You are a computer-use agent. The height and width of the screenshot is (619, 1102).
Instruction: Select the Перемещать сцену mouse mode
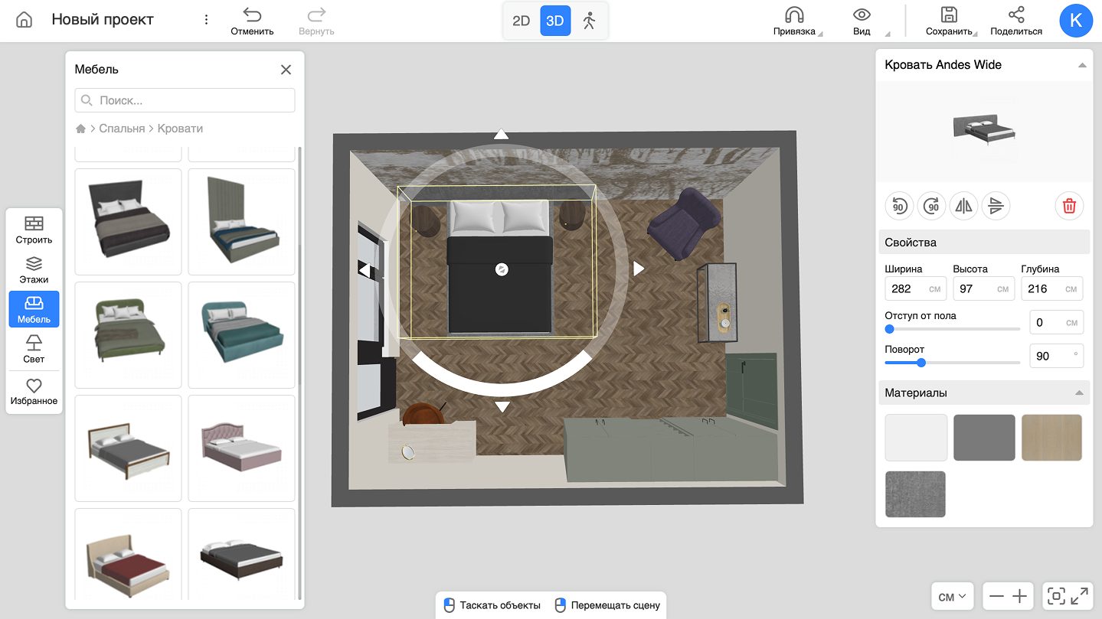607,605
